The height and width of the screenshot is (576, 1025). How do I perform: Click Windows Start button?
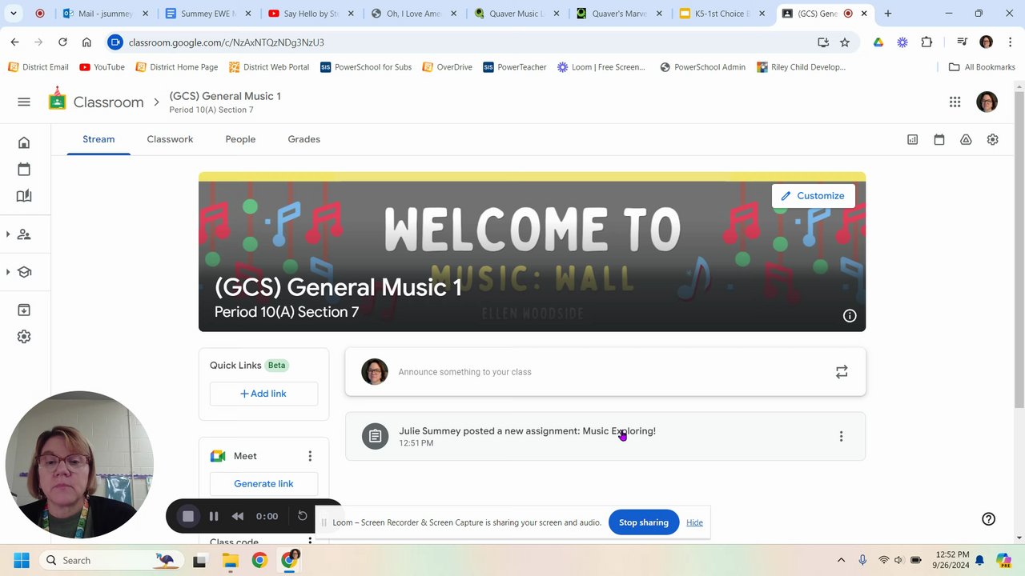[x=22, y=560]
